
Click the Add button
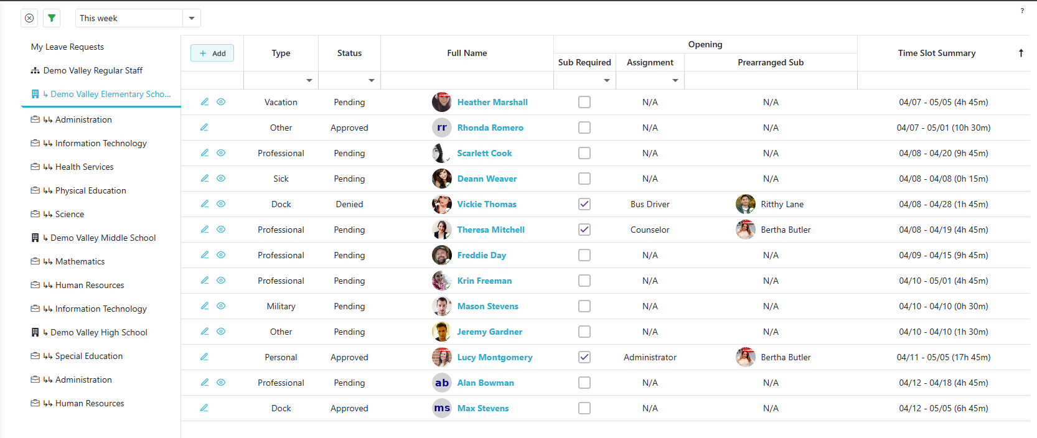click(212, 54)
